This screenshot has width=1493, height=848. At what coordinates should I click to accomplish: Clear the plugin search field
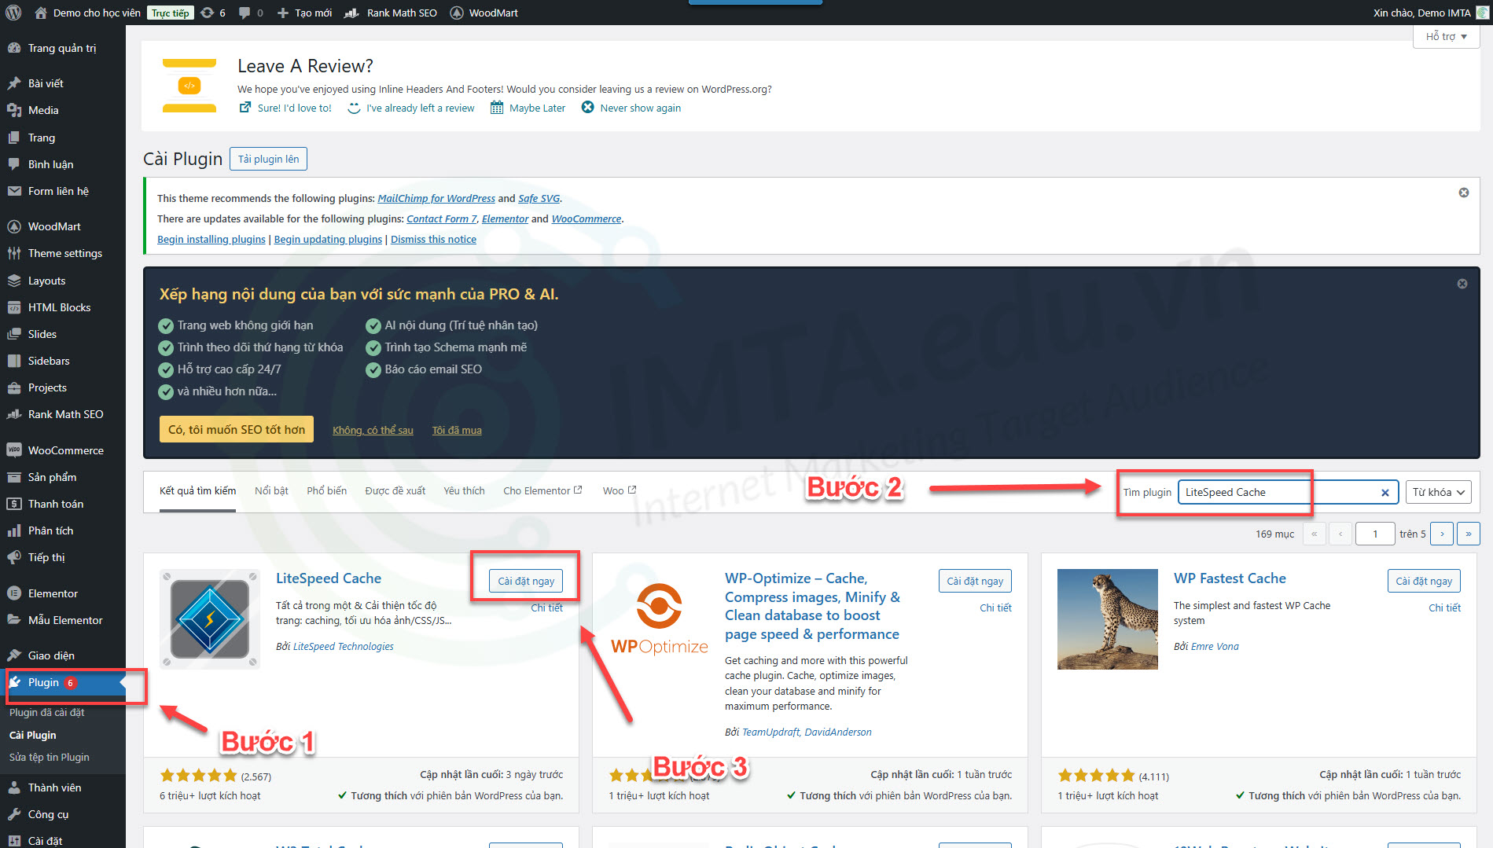point(1385,493)
